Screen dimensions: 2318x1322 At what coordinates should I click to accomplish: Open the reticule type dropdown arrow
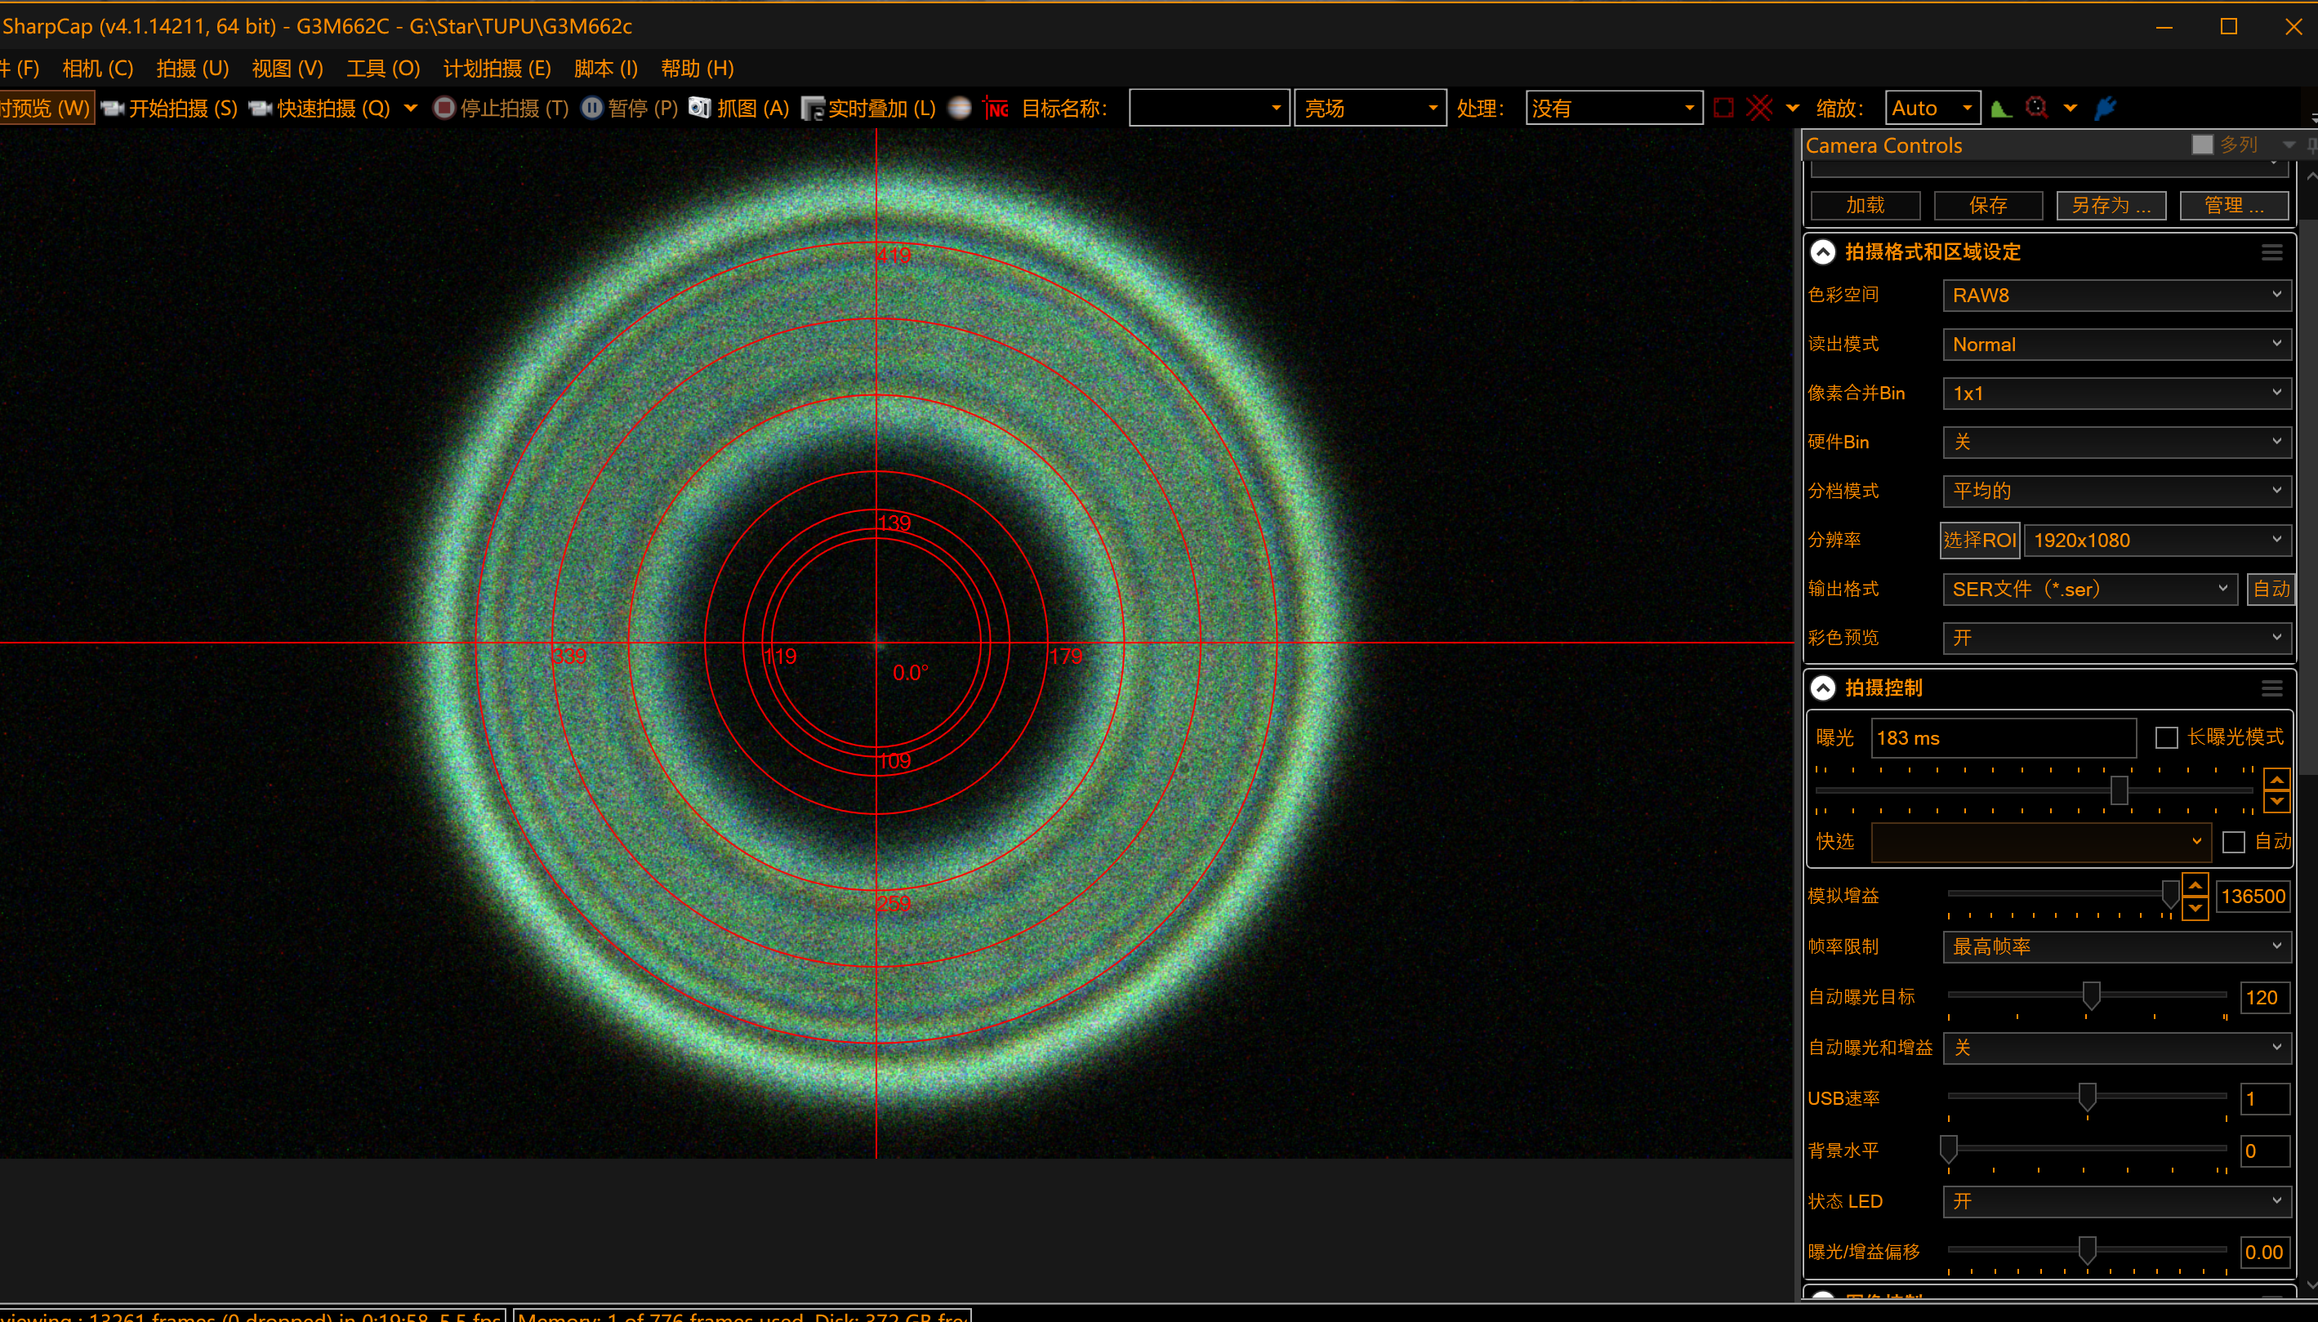click(1791, 108)
